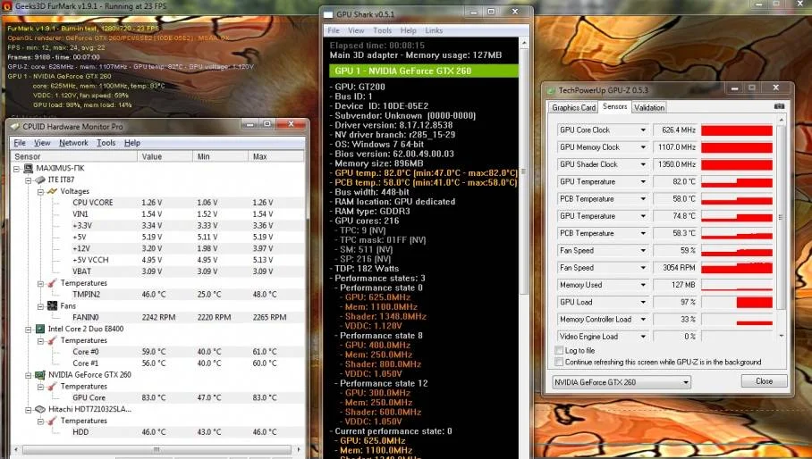Click the ITE IT87 chip icon
Viewport: 812px width, 459px height.
(40, 179)
